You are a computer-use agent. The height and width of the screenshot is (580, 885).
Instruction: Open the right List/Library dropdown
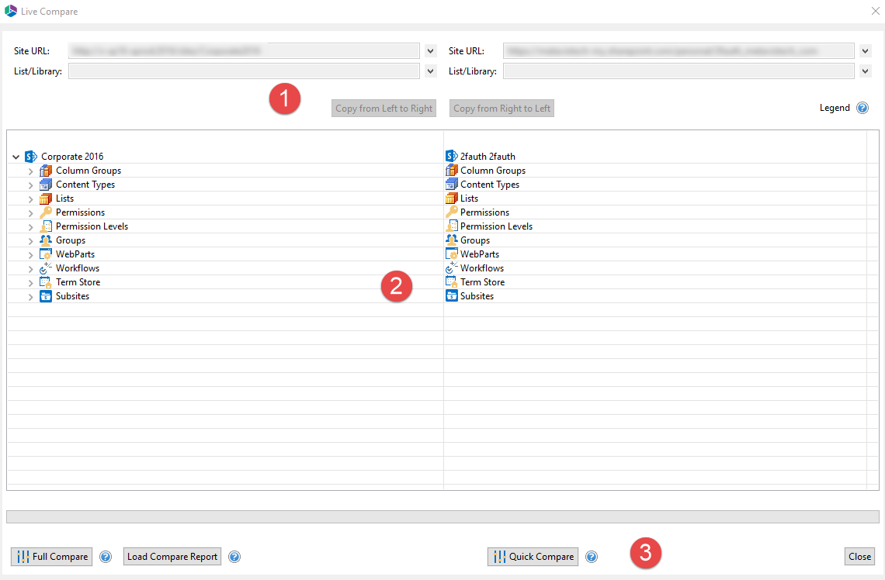pos(865,71)
